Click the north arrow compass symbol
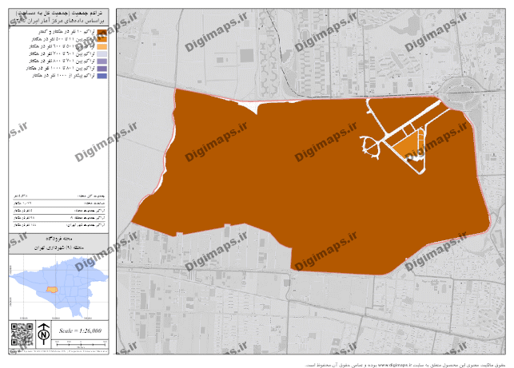This screenshot has height=368, width=514. pos(44,334)
